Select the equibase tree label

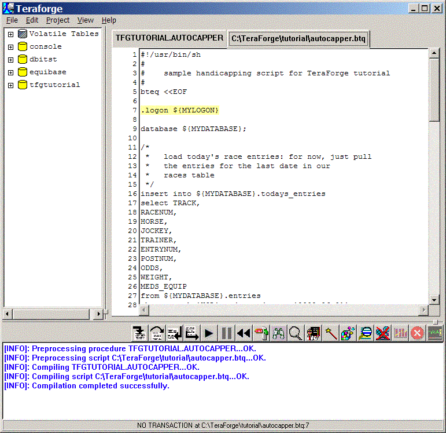click(48, 72)
